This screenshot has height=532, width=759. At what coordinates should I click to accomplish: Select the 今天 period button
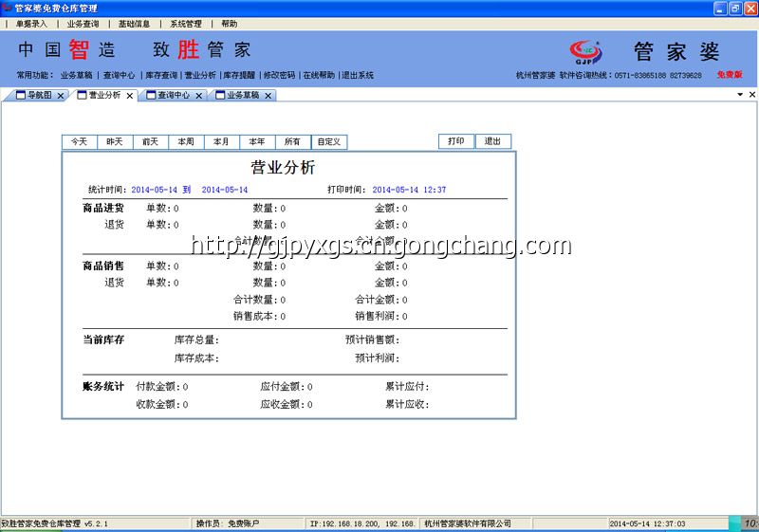click(x=80, y=141)
